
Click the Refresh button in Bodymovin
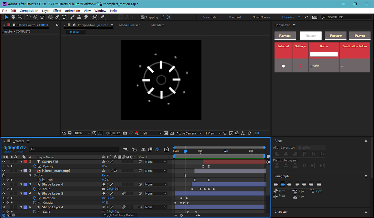[285, 36]
